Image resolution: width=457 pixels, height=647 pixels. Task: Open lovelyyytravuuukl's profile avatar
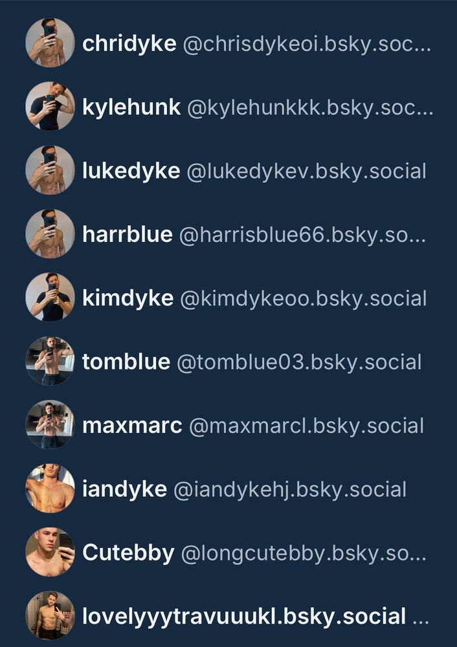pos(50,616)
